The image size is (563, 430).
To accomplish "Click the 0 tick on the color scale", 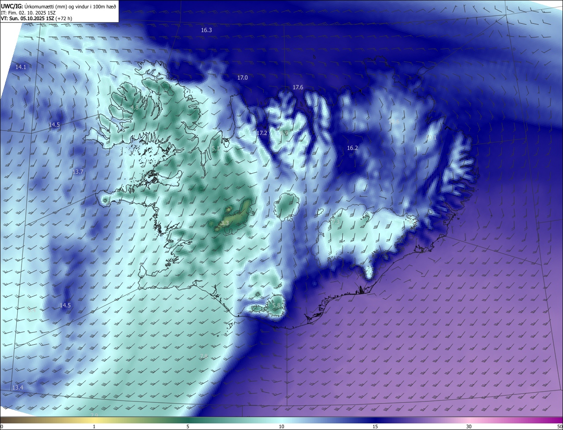I will 2,426.
